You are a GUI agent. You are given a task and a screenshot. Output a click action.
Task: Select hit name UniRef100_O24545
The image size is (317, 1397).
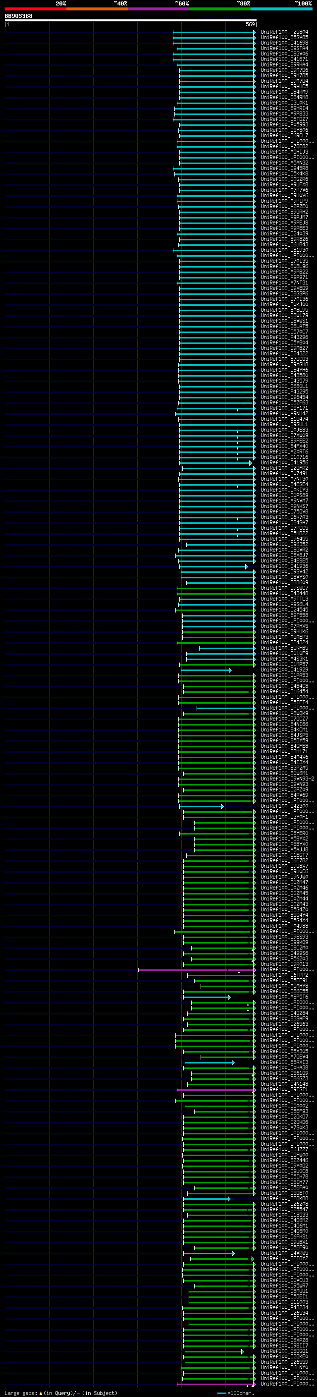[x=284, y=610]
